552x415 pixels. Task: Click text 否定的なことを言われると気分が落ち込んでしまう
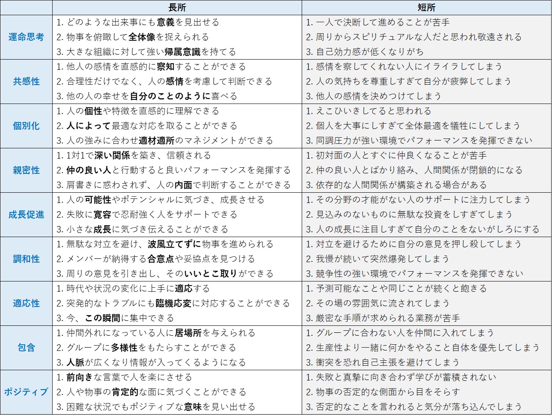[419, 407]
